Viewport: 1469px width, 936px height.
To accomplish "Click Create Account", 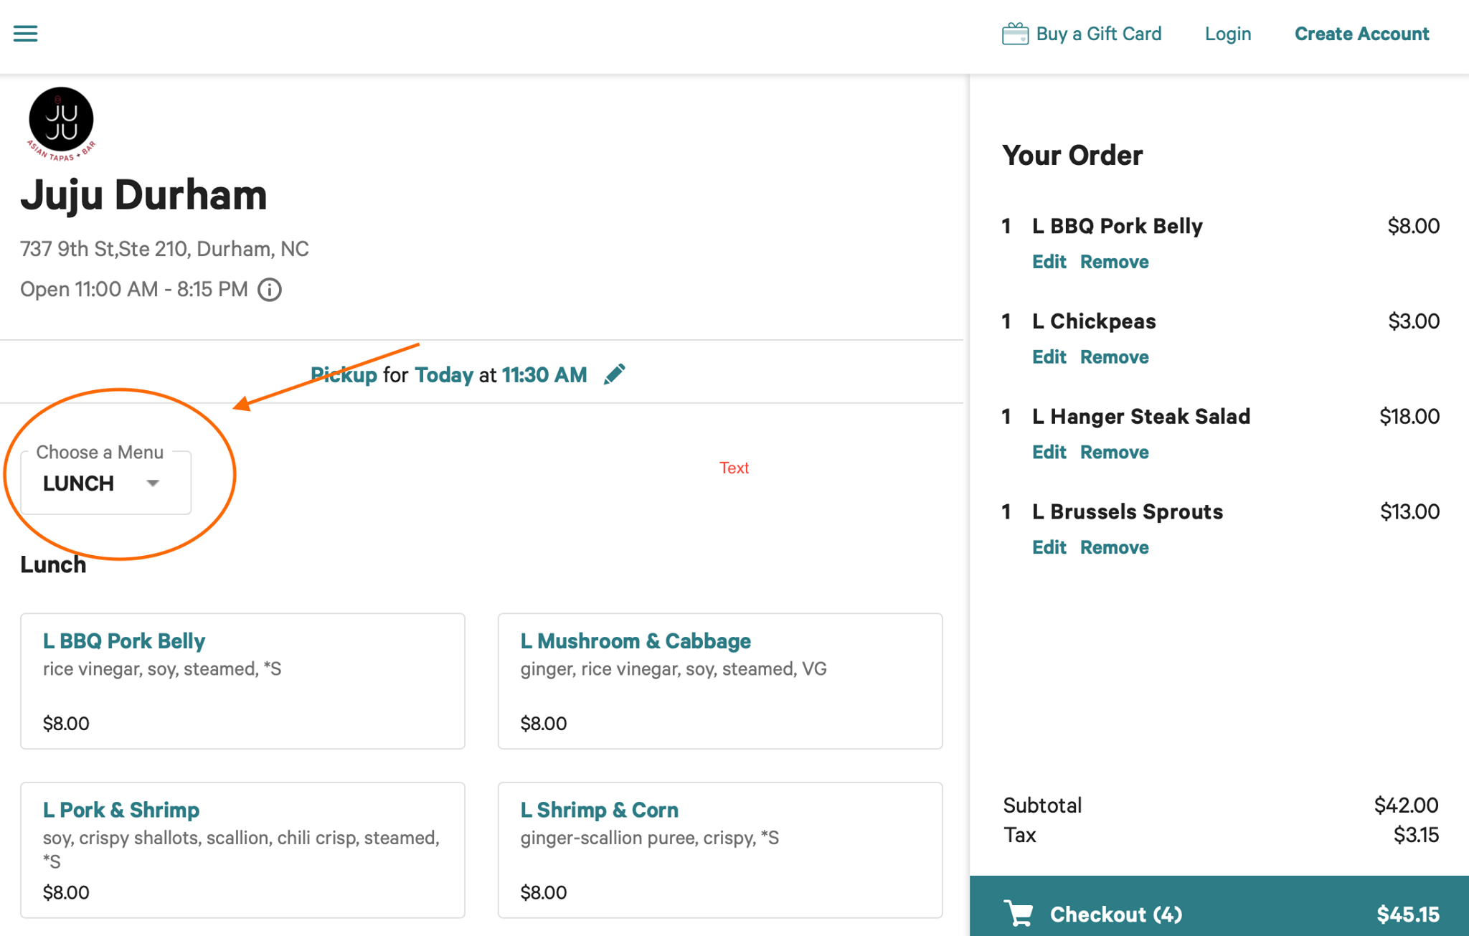I will pyautogui.click(x=1361, y=34).
